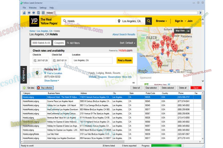Expand the Browse dropdown

161,21
